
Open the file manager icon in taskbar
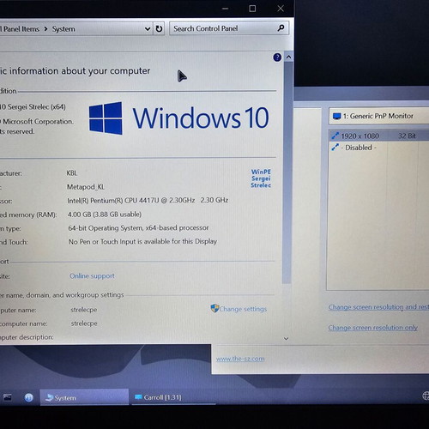point(8,397)
